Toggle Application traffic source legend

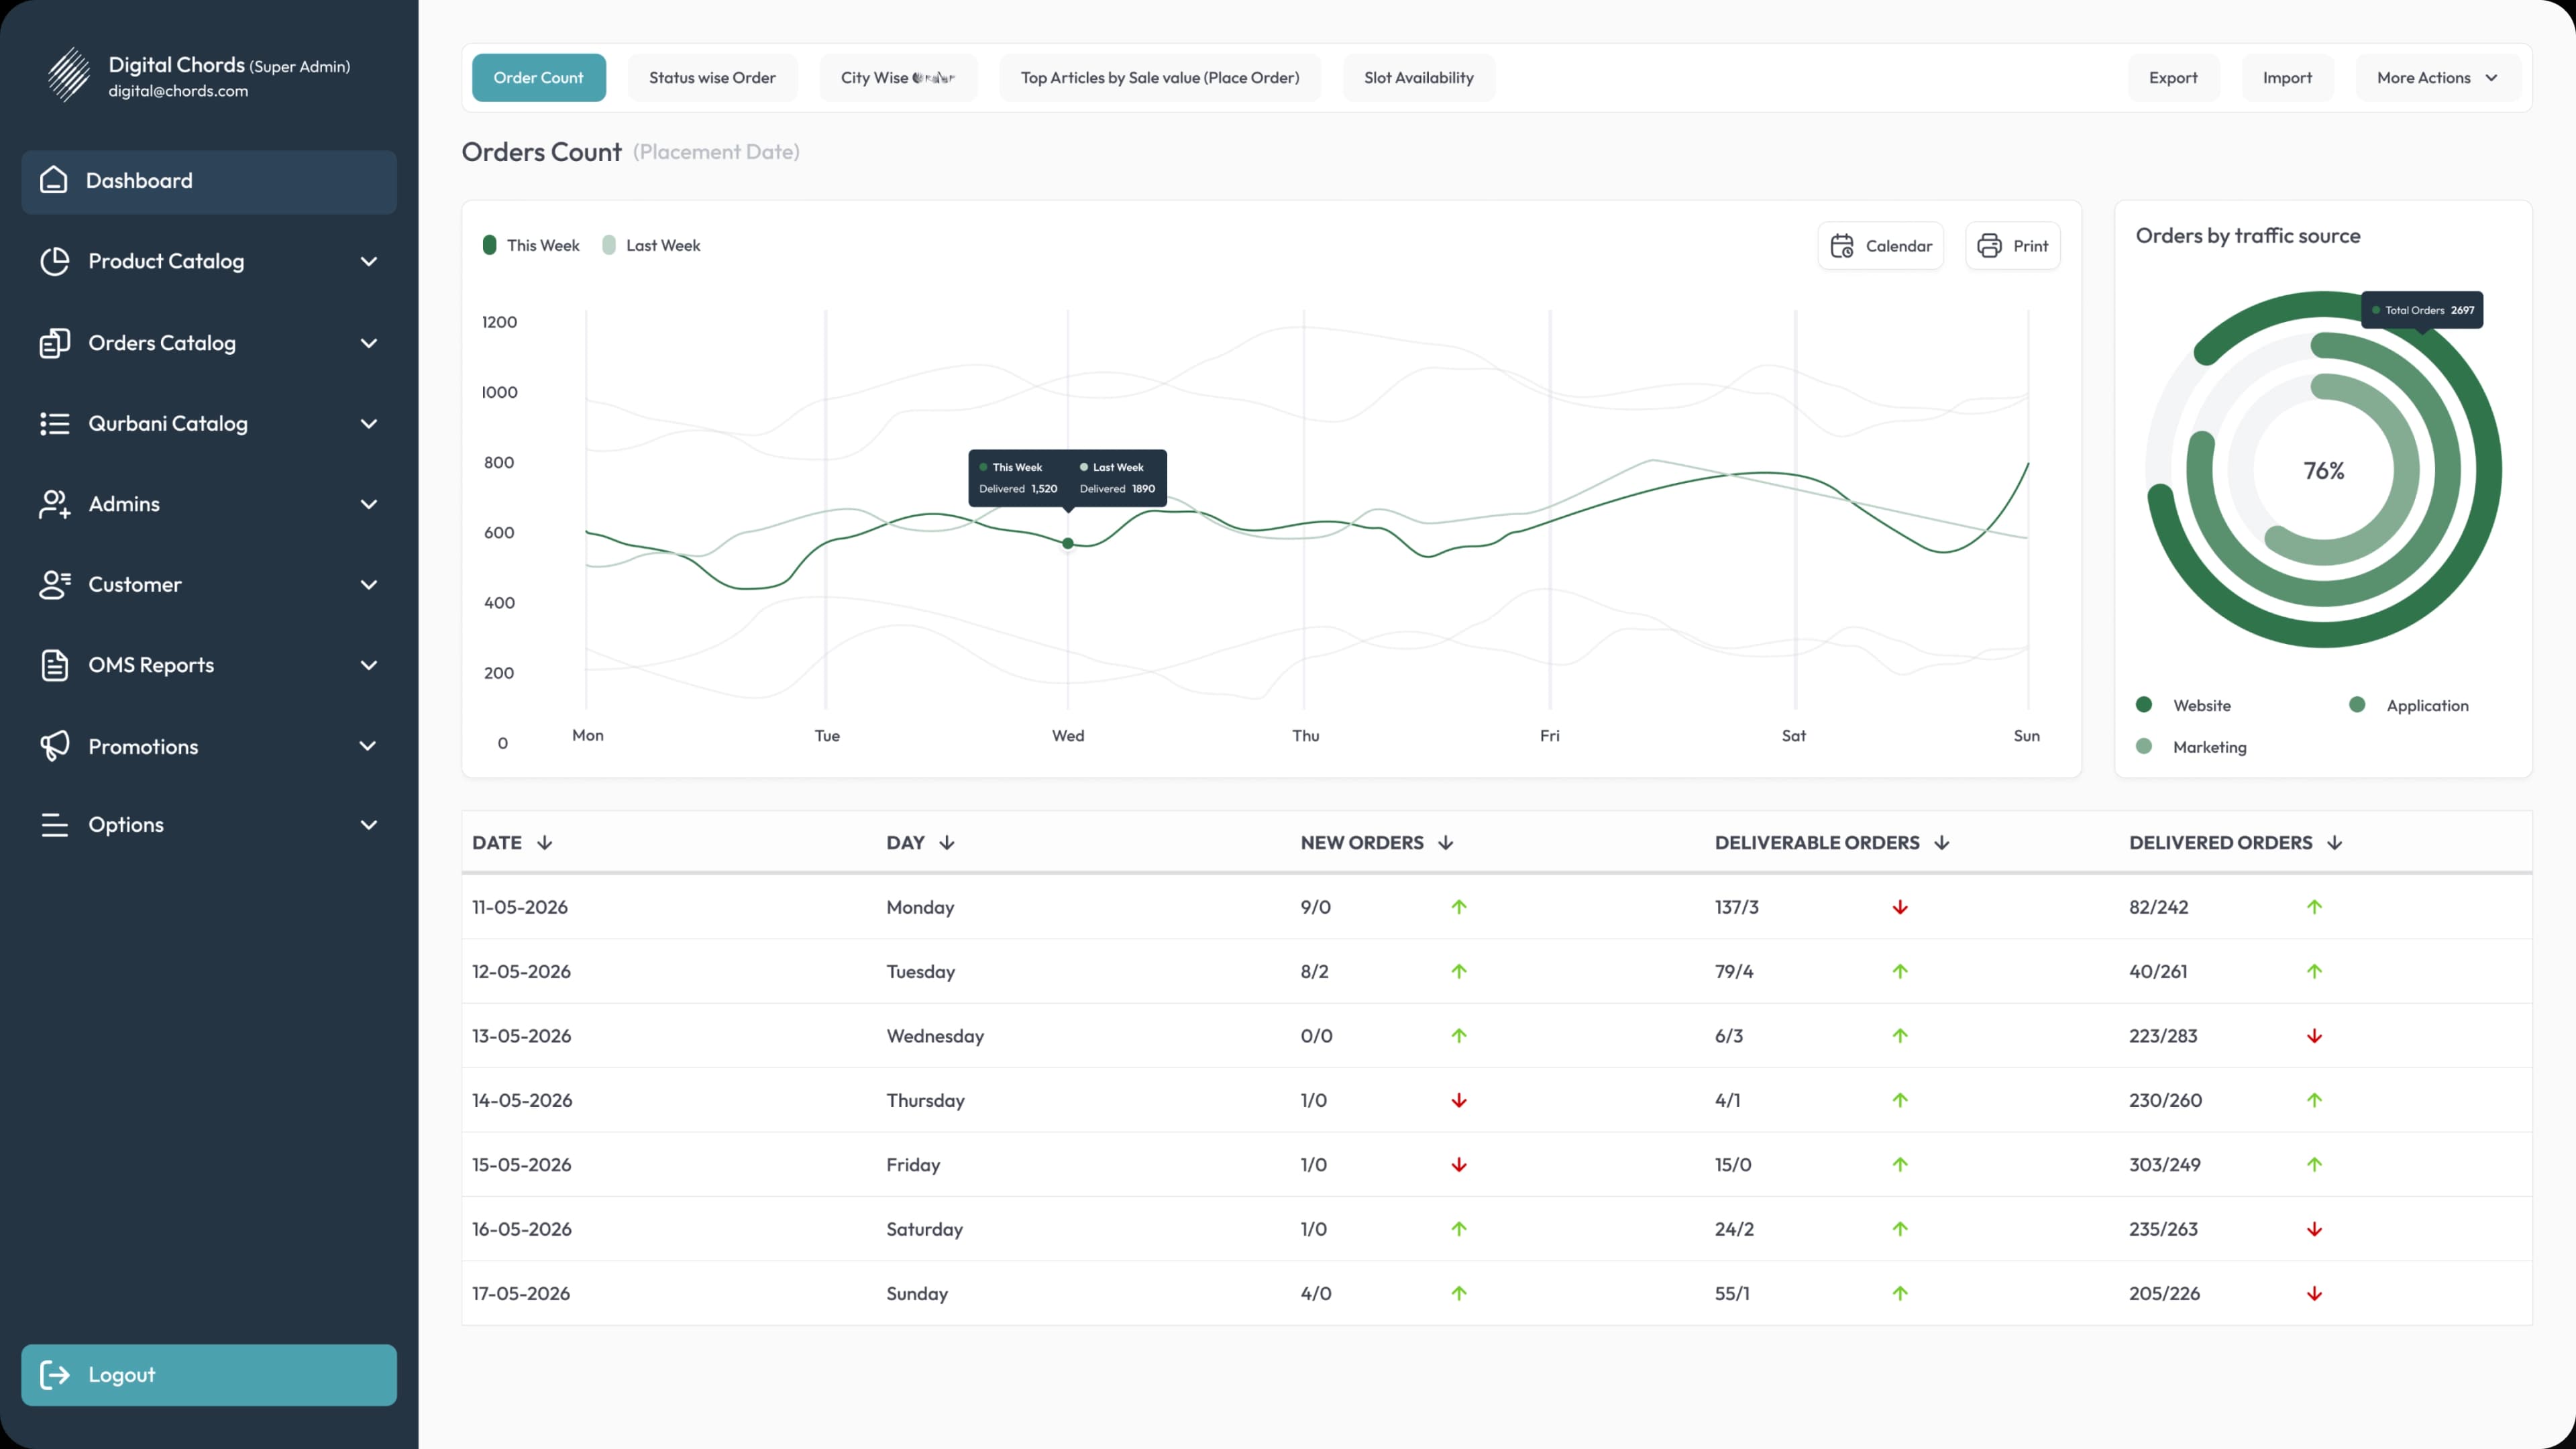(x=2409, y=705)
